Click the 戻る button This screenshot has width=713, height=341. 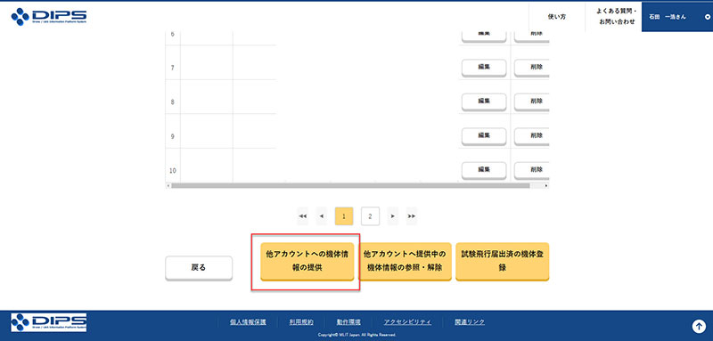(199, 268)
